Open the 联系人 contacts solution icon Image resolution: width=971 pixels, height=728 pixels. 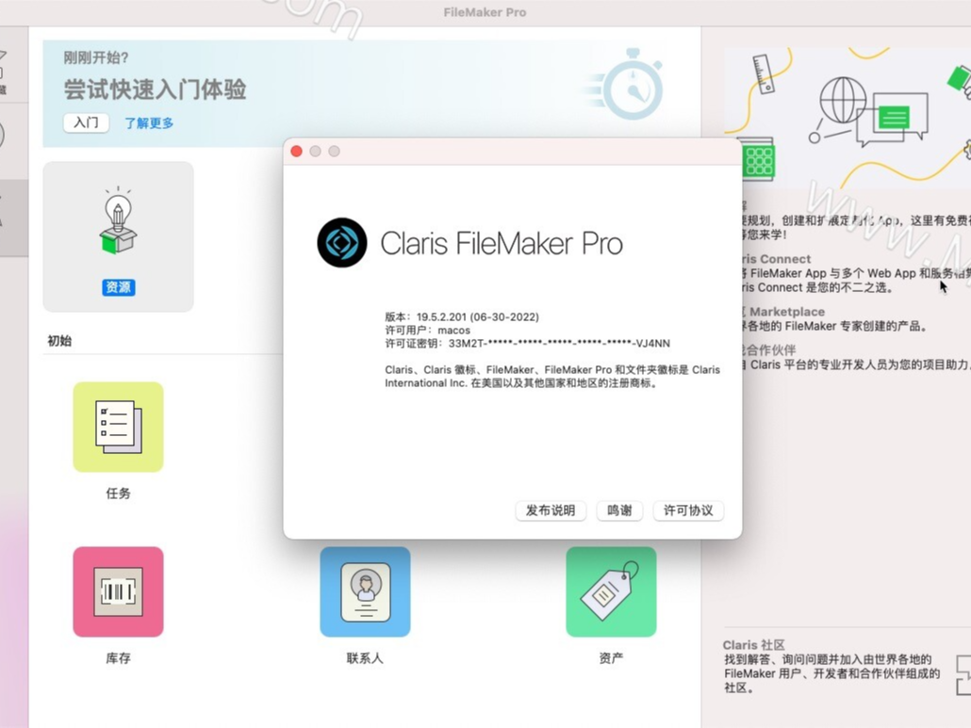(x=365, y=591)
